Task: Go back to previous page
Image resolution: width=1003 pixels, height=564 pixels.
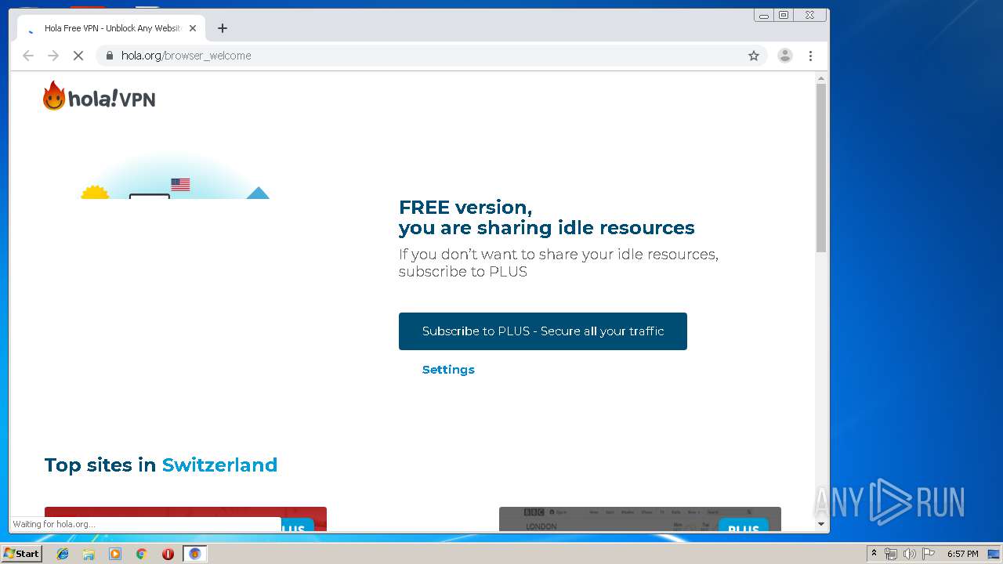Action: tap(28, 56)
